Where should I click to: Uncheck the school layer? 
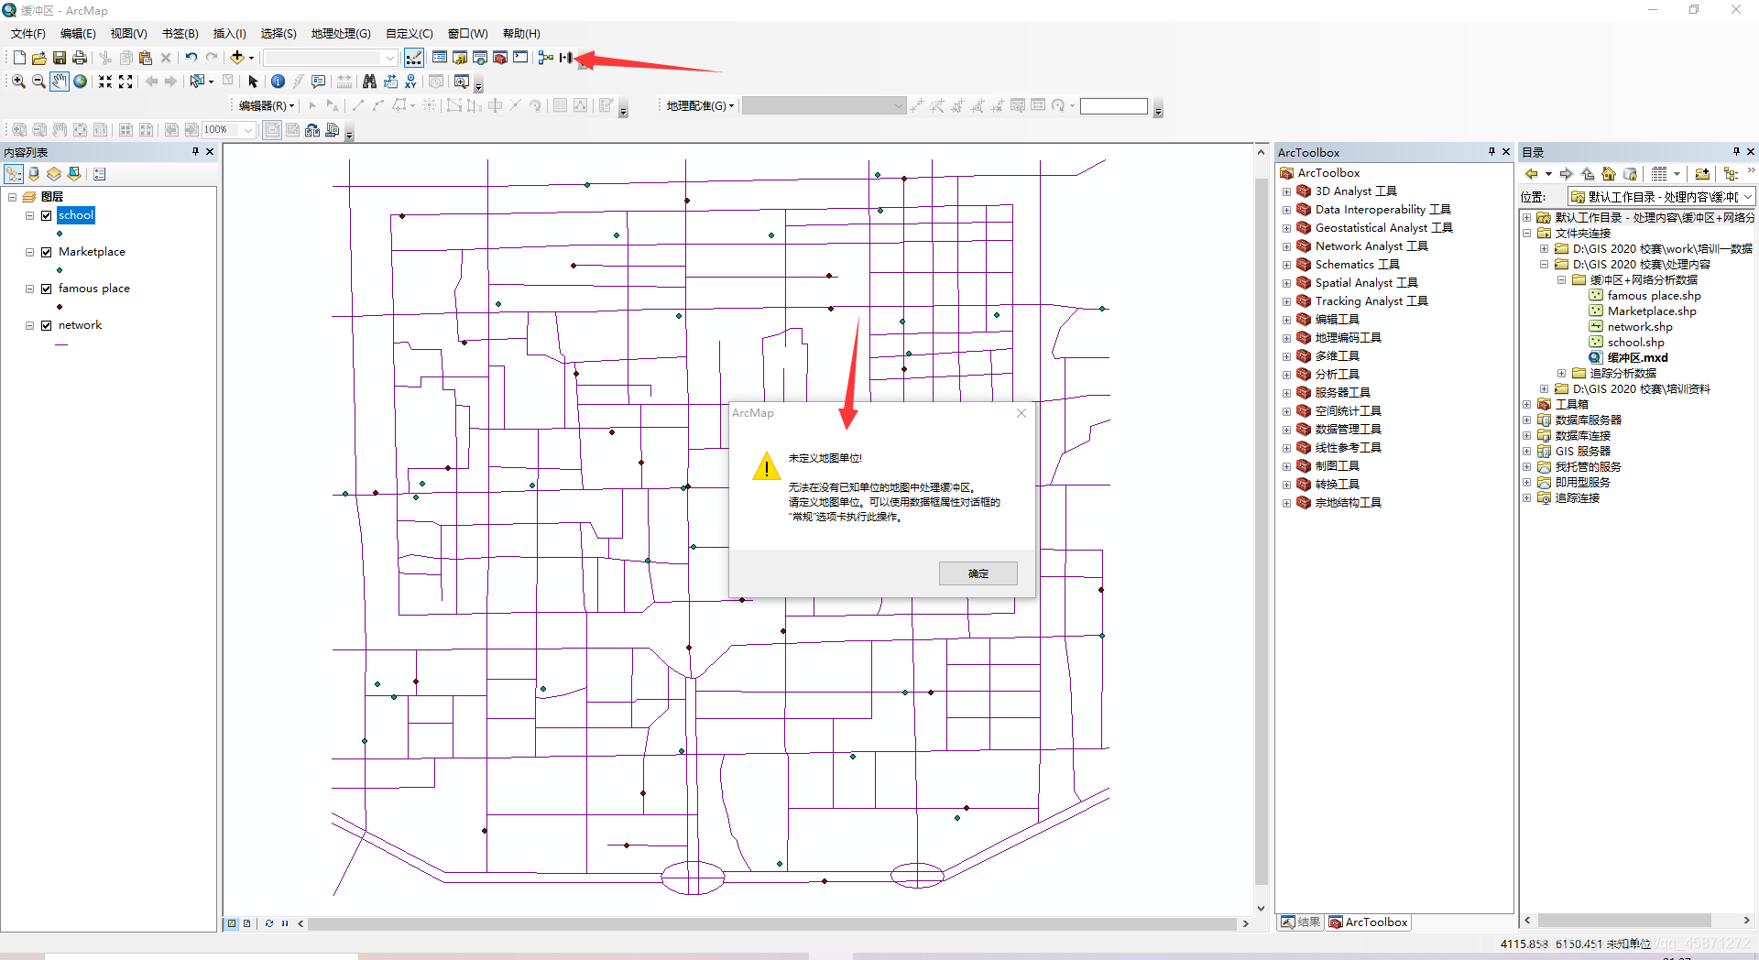pyautogui.click(x=46, y=215)
